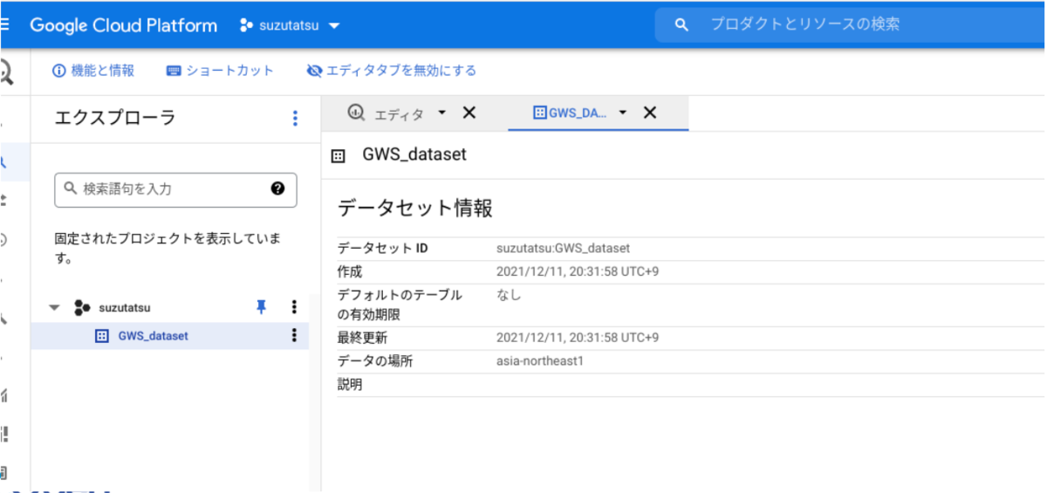Click the 説明 description row label
The height and width of the screenshot is (493, 1047).
click(x=350, y=384)
